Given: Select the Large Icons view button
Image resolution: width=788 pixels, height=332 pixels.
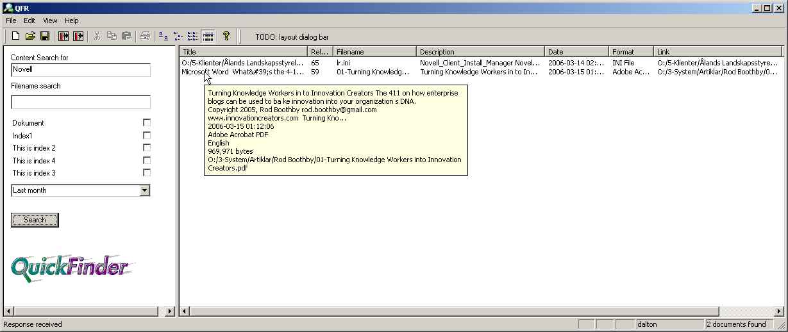Looking at the screenshot, I should [163, 37].
